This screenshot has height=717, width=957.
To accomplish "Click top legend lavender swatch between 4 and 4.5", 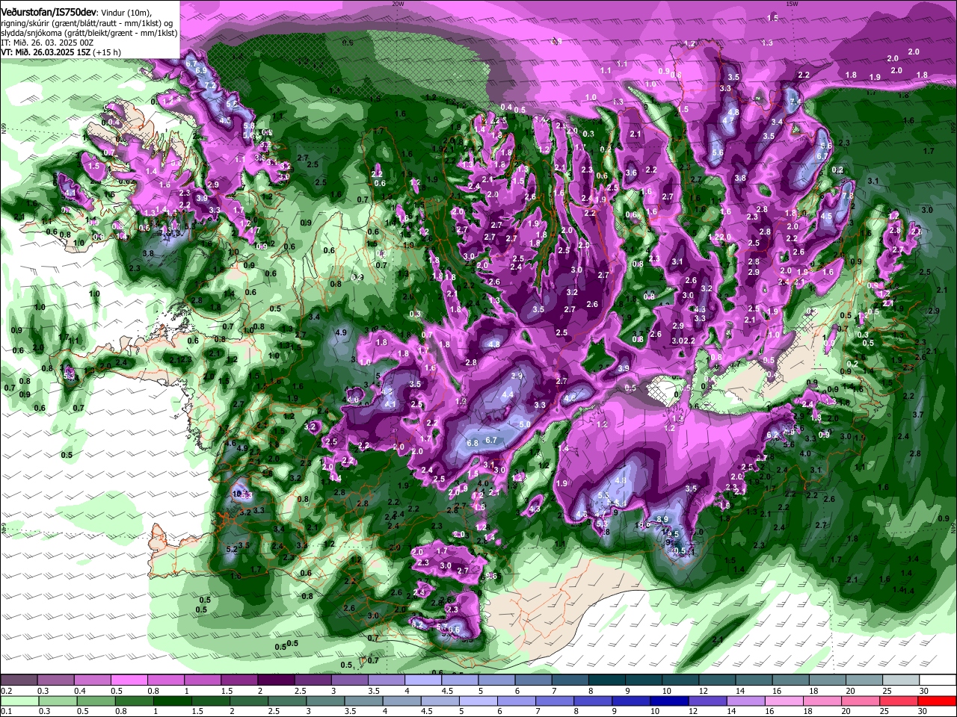I will point(423,680).
